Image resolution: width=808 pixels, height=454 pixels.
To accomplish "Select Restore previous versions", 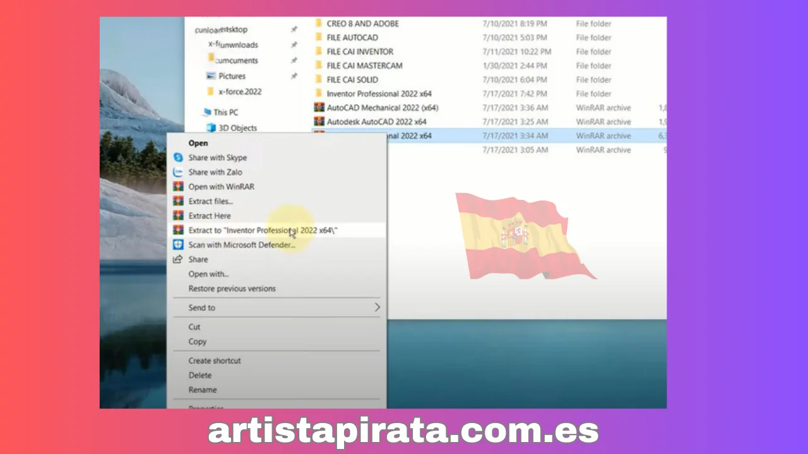I will 232,289.
